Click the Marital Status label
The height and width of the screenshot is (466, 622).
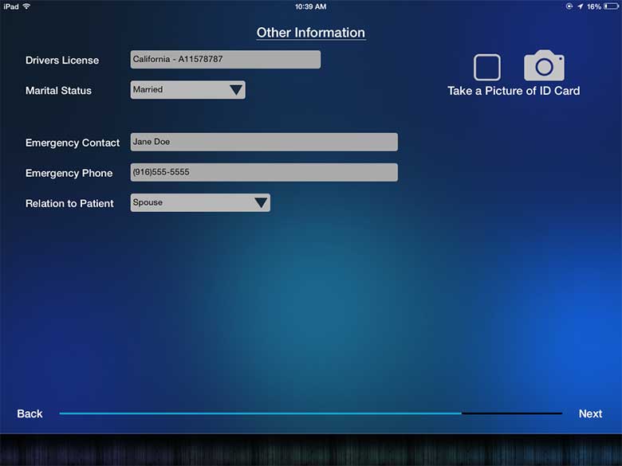pos(58,91)
